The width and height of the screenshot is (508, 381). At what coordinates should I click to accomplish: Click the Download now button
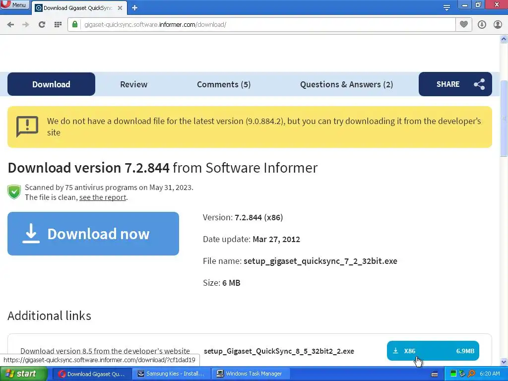(93, 234)
